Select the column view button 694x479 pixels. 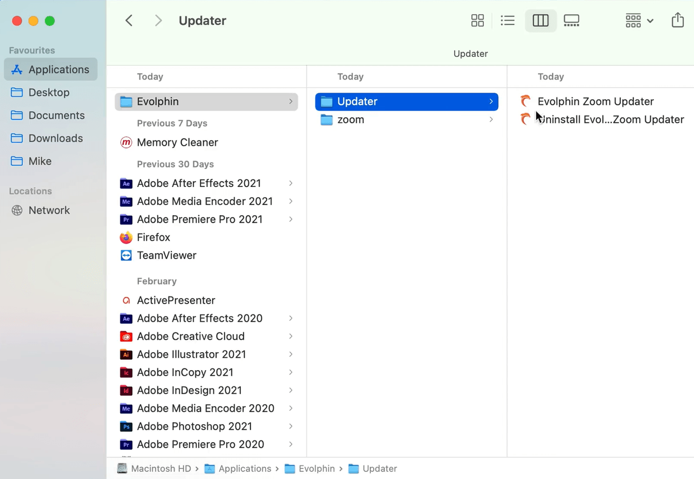(x=541, y=21)
